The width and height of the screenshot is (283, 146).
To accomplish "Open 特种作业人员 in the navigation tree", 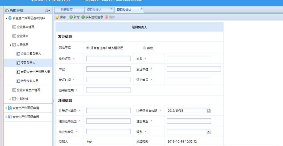I will [x=29, y=81].
